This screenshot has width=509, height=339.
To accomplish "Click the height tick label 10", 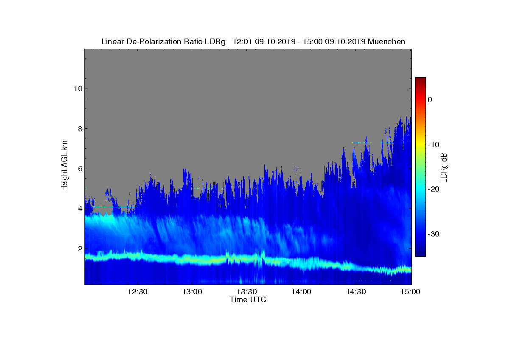I will click(x=77, y=89).
